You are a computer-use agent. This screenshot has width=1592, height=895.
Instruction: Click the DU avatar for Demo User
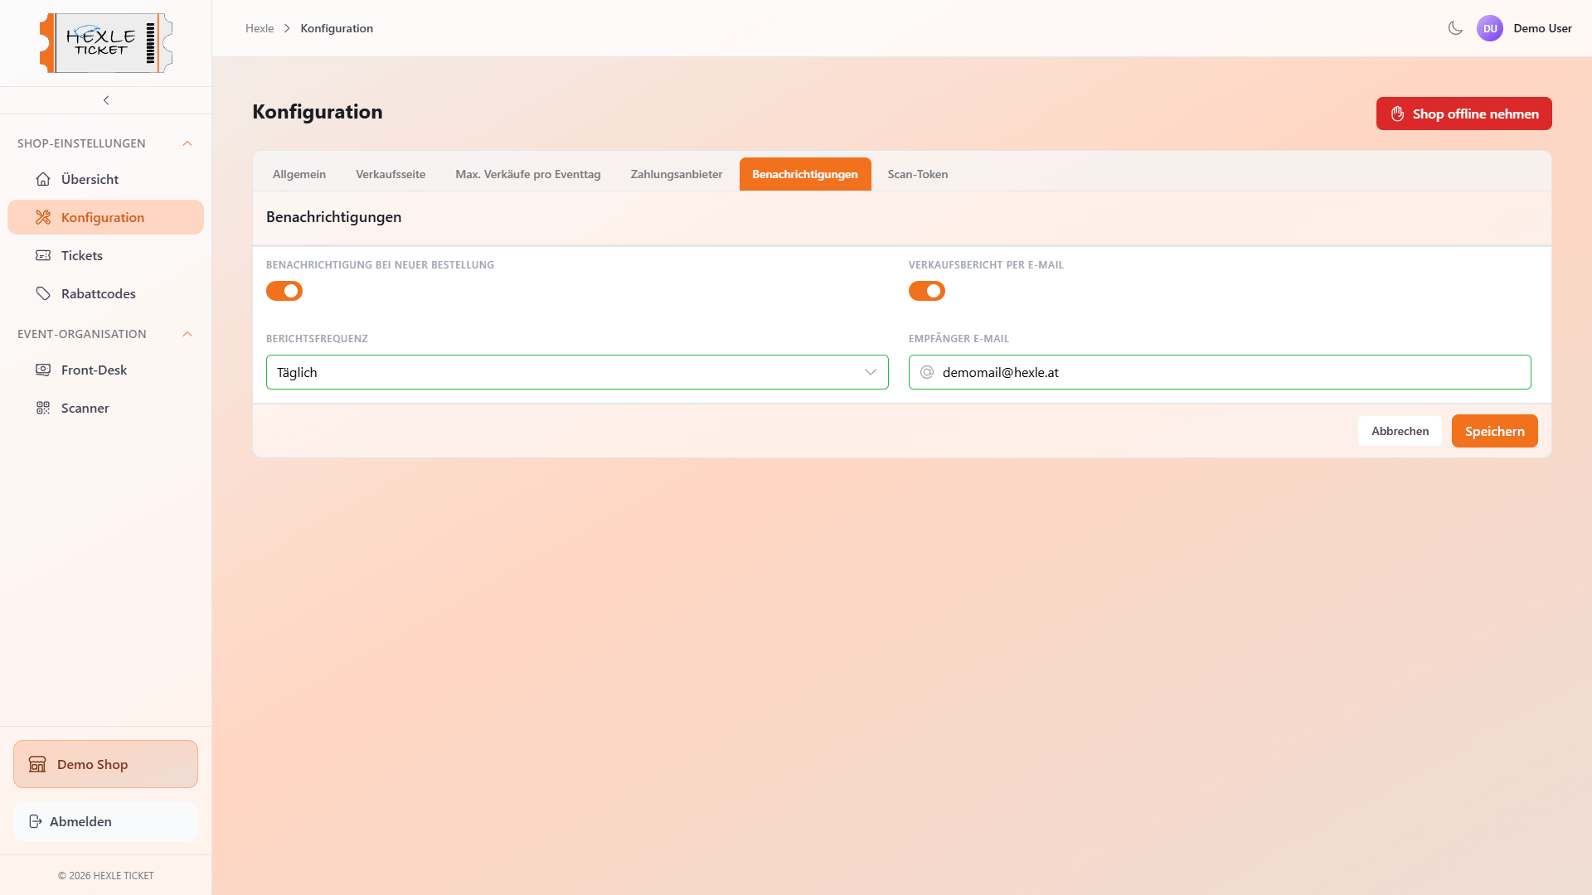coord(1490,27)
